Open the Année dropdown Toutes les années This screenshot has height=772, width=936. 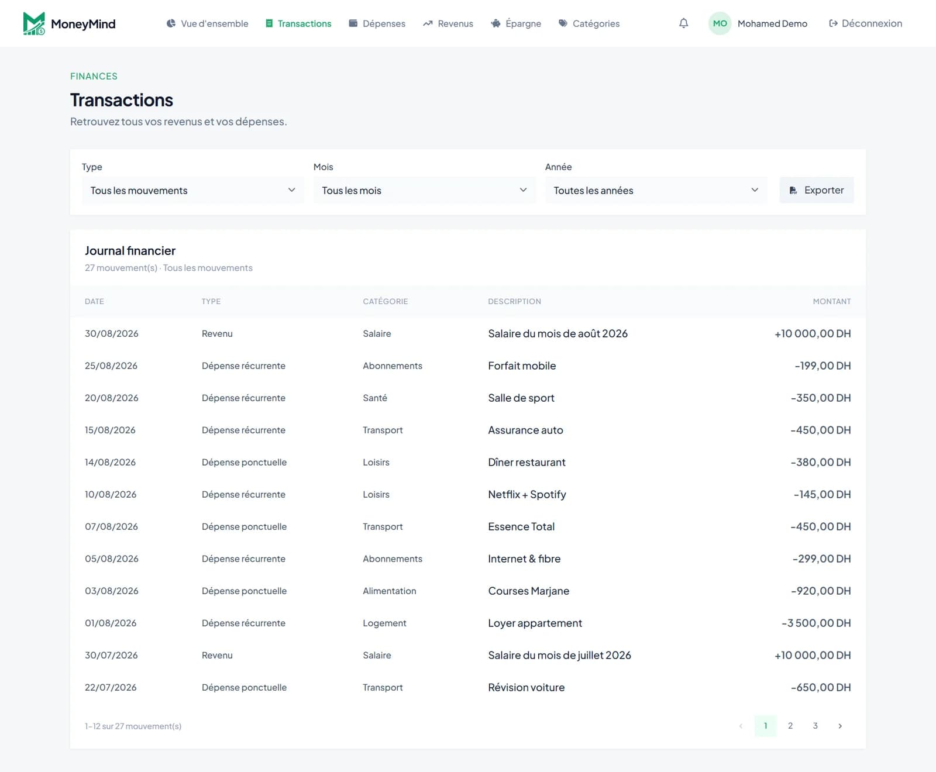pyautogui.click(x=656, y=190)
